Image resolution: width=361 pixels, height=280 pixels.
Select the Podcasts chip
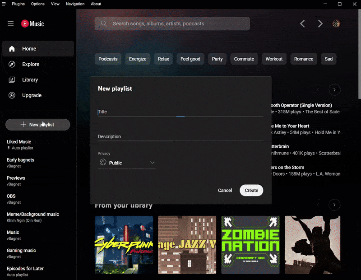click(x=108, y=59)
